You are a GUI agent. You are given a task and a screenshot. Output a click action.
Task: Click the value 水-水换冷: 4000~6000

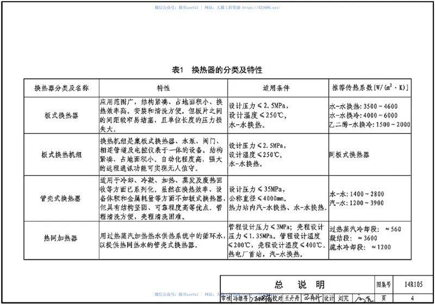click(x=363, y=115)
